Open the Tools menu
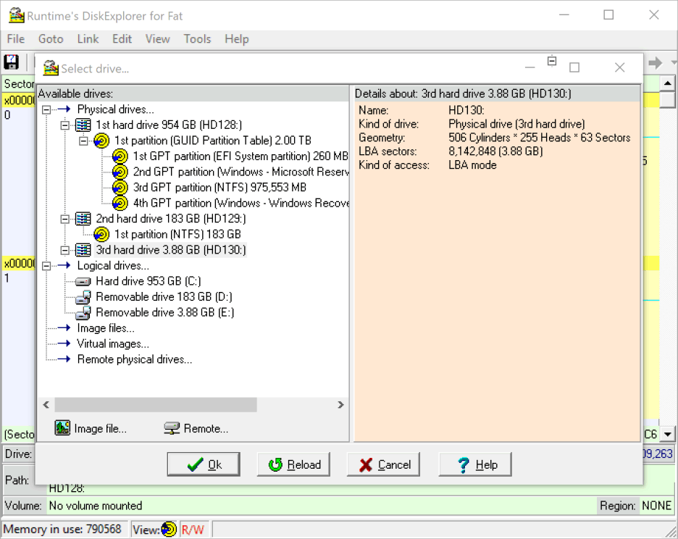Viewport: 678px width, 539px height. click(197, 39)
